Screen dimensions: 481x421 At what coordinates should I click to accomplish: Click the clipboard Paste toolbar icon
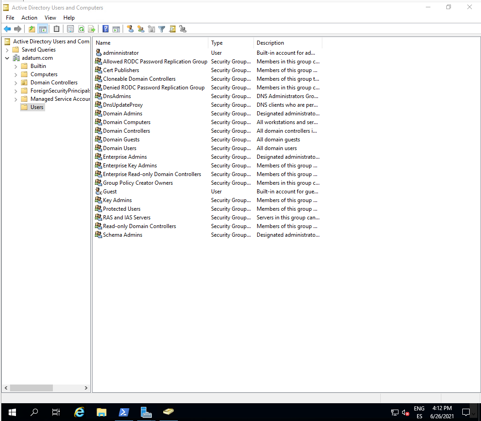57,29
